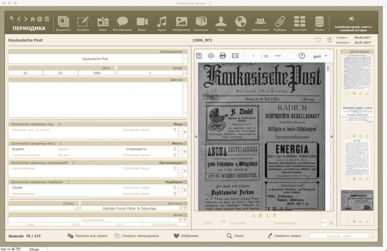Open the Воспоминания section
Image resolution: width=387 pixels, height=251 pixels.
122,24
